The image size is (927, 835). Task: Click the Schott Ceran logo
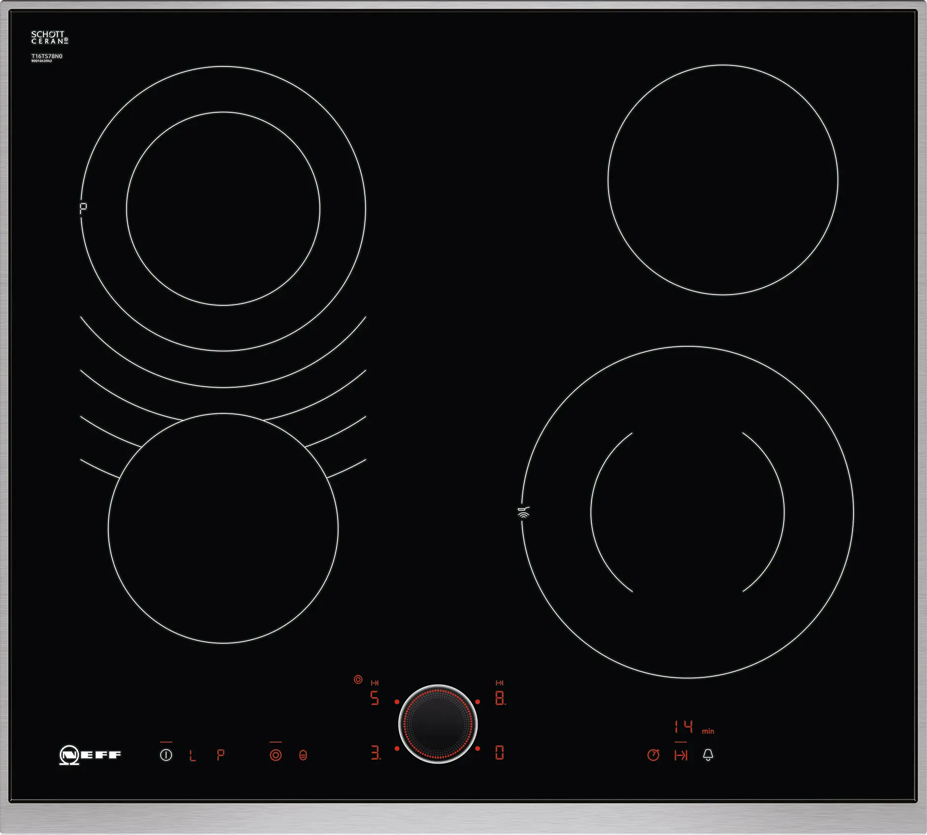[49, 37]
